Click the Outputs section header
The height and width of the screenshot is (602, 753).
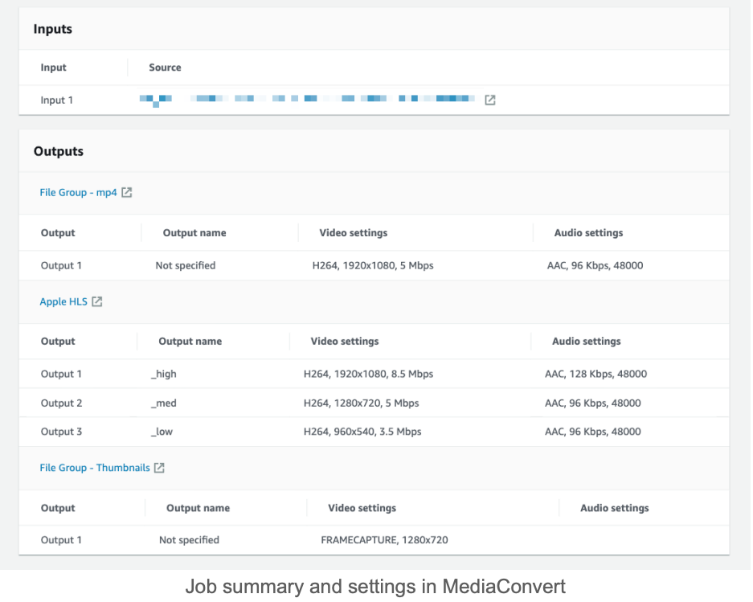(59, 151)
